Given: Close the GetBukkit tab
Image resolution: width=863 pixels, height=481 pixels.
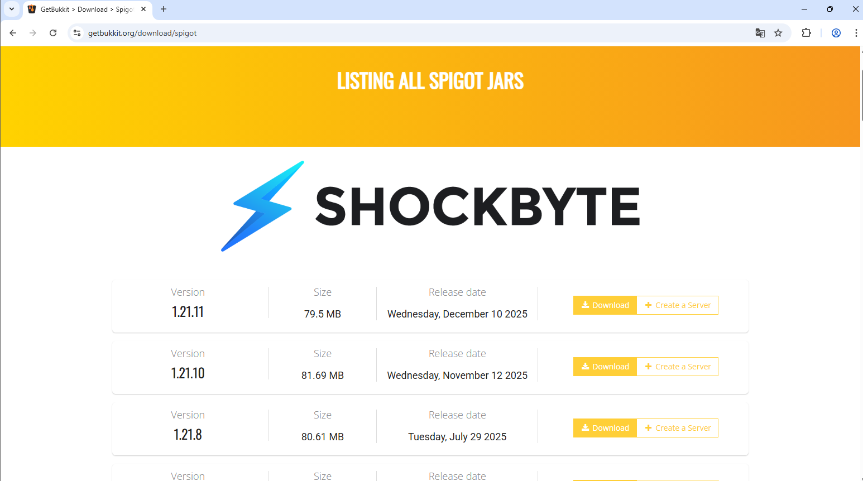Looking at the screenshot, I should click(143, 9).
